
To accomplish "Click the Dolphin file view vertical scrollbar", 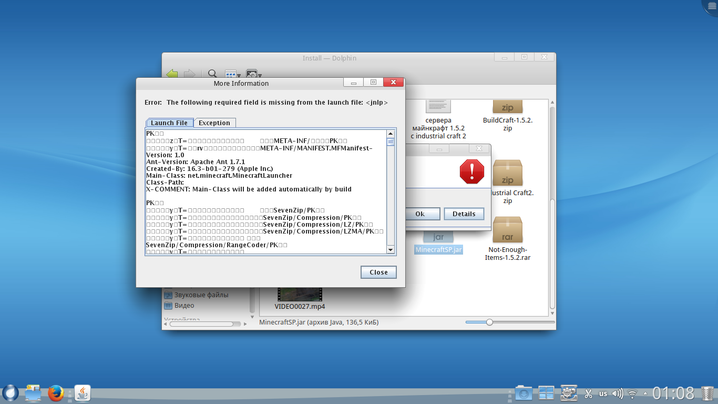I will click(552, 208).
